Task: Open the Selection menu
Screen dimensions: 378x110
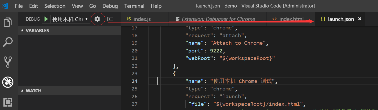Action: (55, 6)
